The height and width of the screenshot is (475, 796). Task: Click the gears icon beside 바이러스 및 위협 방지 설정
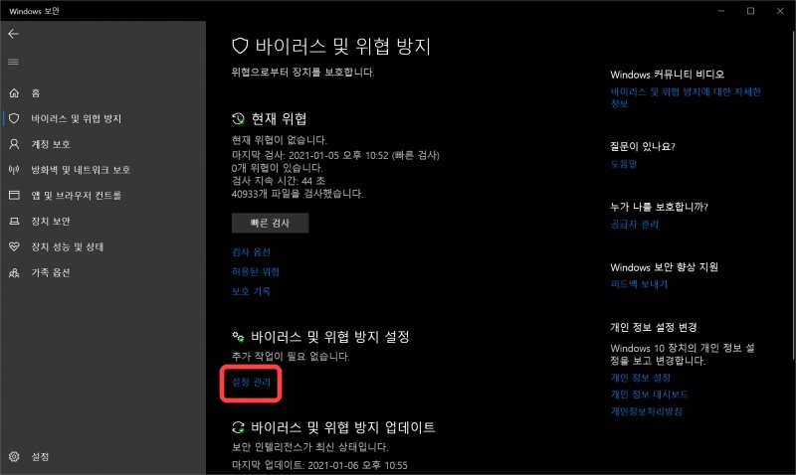click(x=238, y=337)
